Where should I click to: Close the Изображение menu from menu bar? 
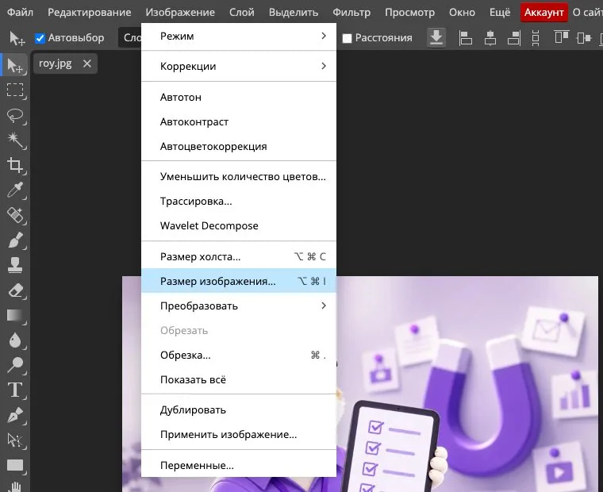180,13
